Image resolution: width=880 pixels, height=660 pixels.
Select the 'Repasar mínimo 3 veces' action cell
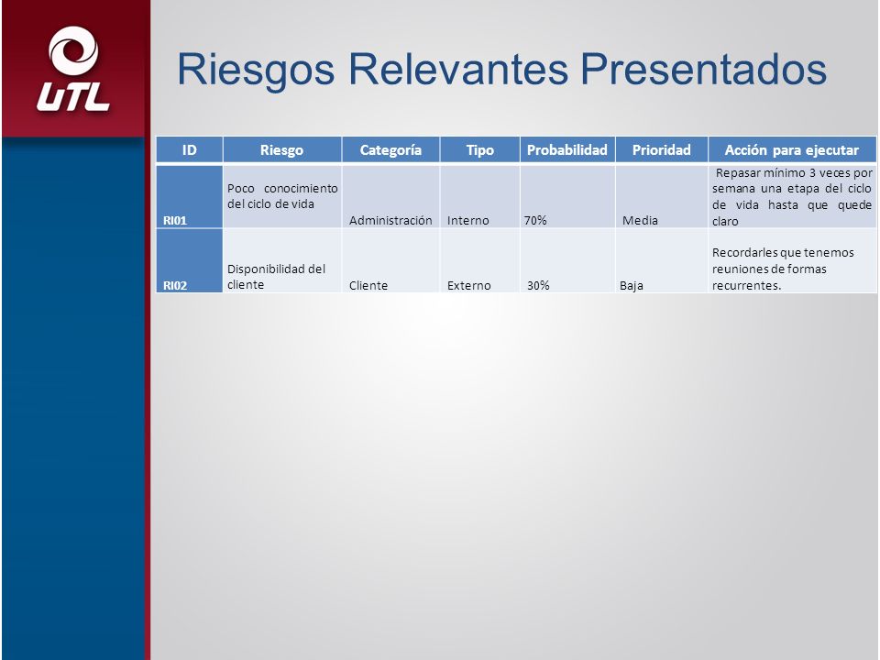tap(792, 196)
